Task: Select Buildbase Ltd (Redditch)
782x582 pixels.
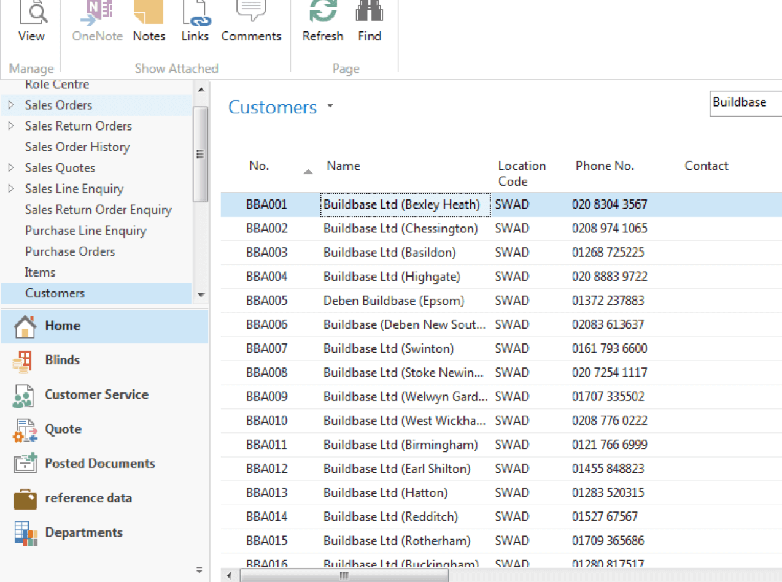Action: 390,516
